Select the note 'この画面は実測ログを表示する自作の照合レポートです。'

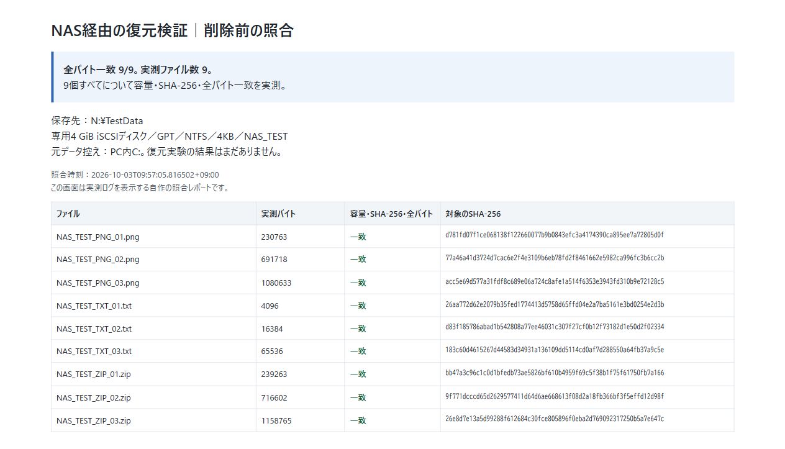140,188
